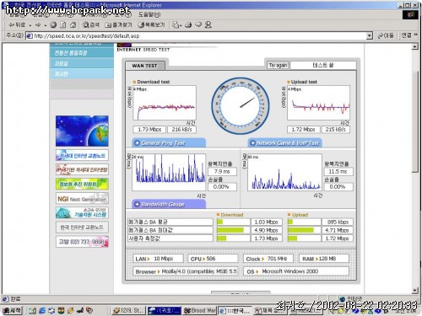
Task: Click the OS Microsoft Windows 2000 box
Action: tap(296, 271)
